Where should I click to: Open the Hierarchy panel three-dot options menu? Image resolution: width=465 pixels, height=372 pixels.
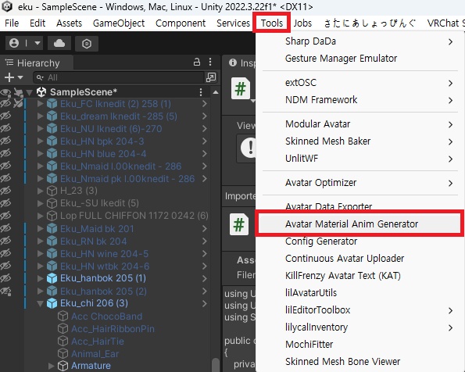pos(210,62)
